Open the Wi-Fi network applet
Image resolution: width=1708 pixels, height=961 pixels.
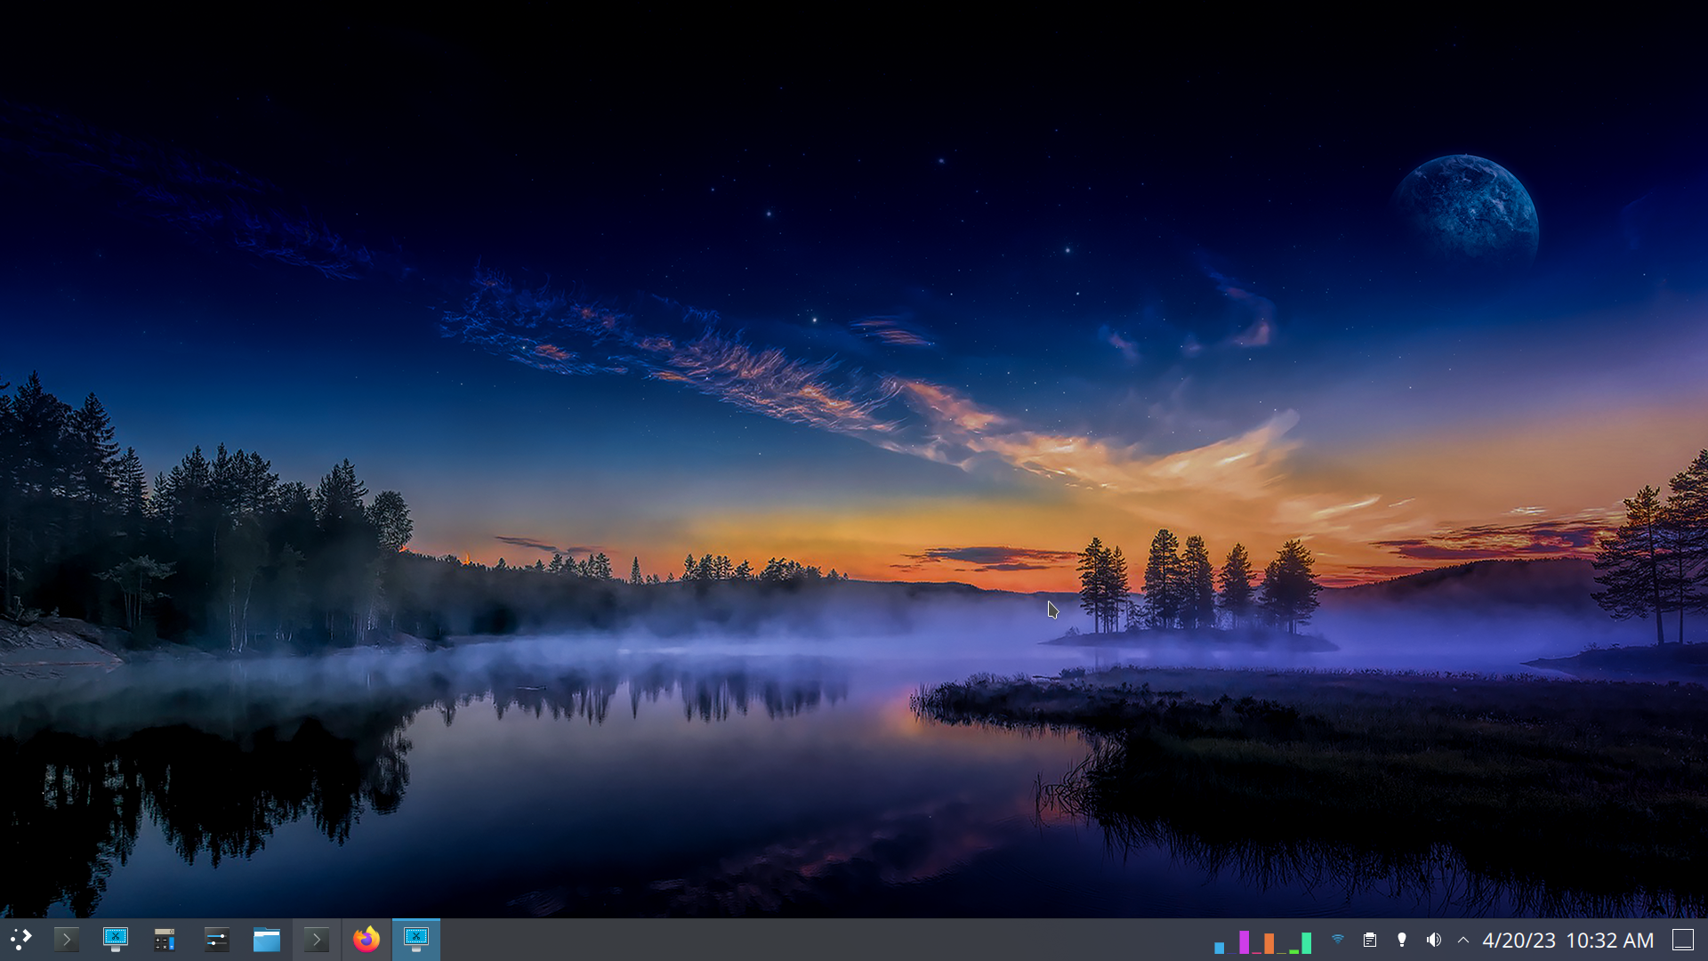click(x=1338, y=940)
